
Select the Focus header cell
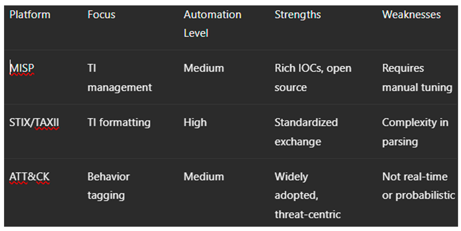coord(101,15)
